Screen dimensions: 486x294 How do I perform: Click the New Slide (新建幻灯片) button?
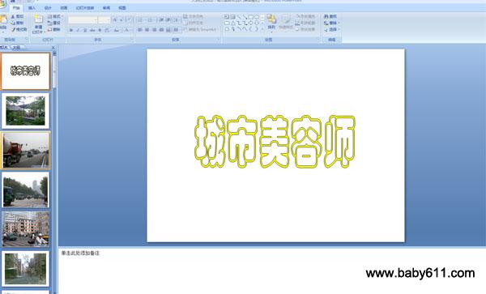point(38,23)
